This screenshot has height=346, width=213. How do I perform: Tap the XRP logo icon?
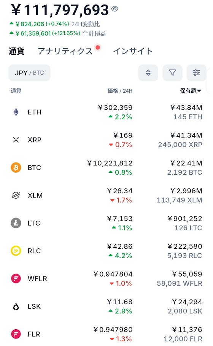coord(16,140)
